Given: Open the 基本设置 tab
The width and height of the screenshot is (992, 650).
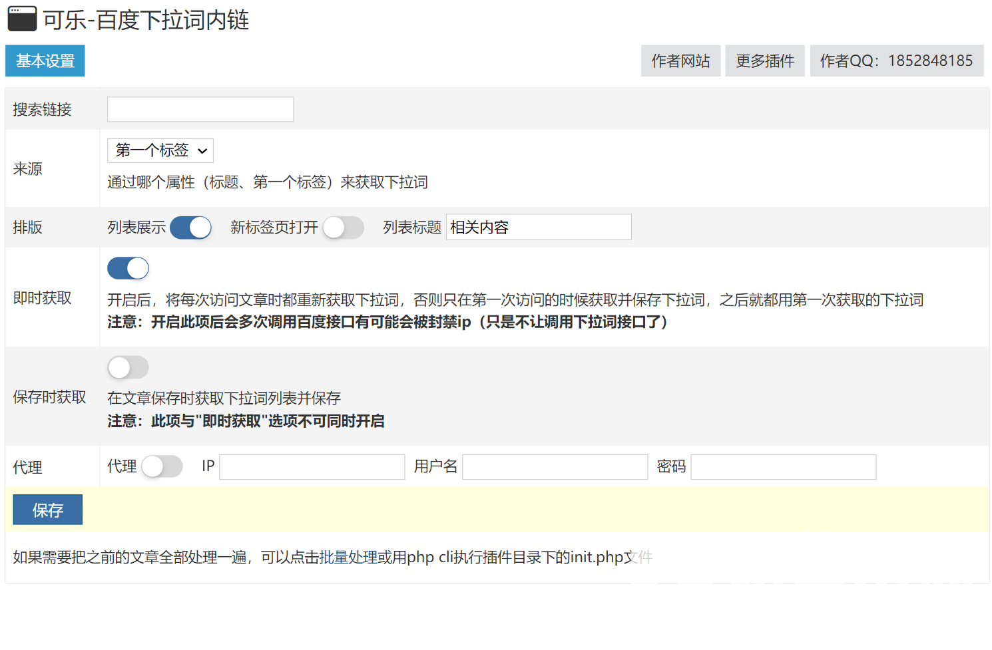Looking at the screenshot, I should click(x=45, y=61).
